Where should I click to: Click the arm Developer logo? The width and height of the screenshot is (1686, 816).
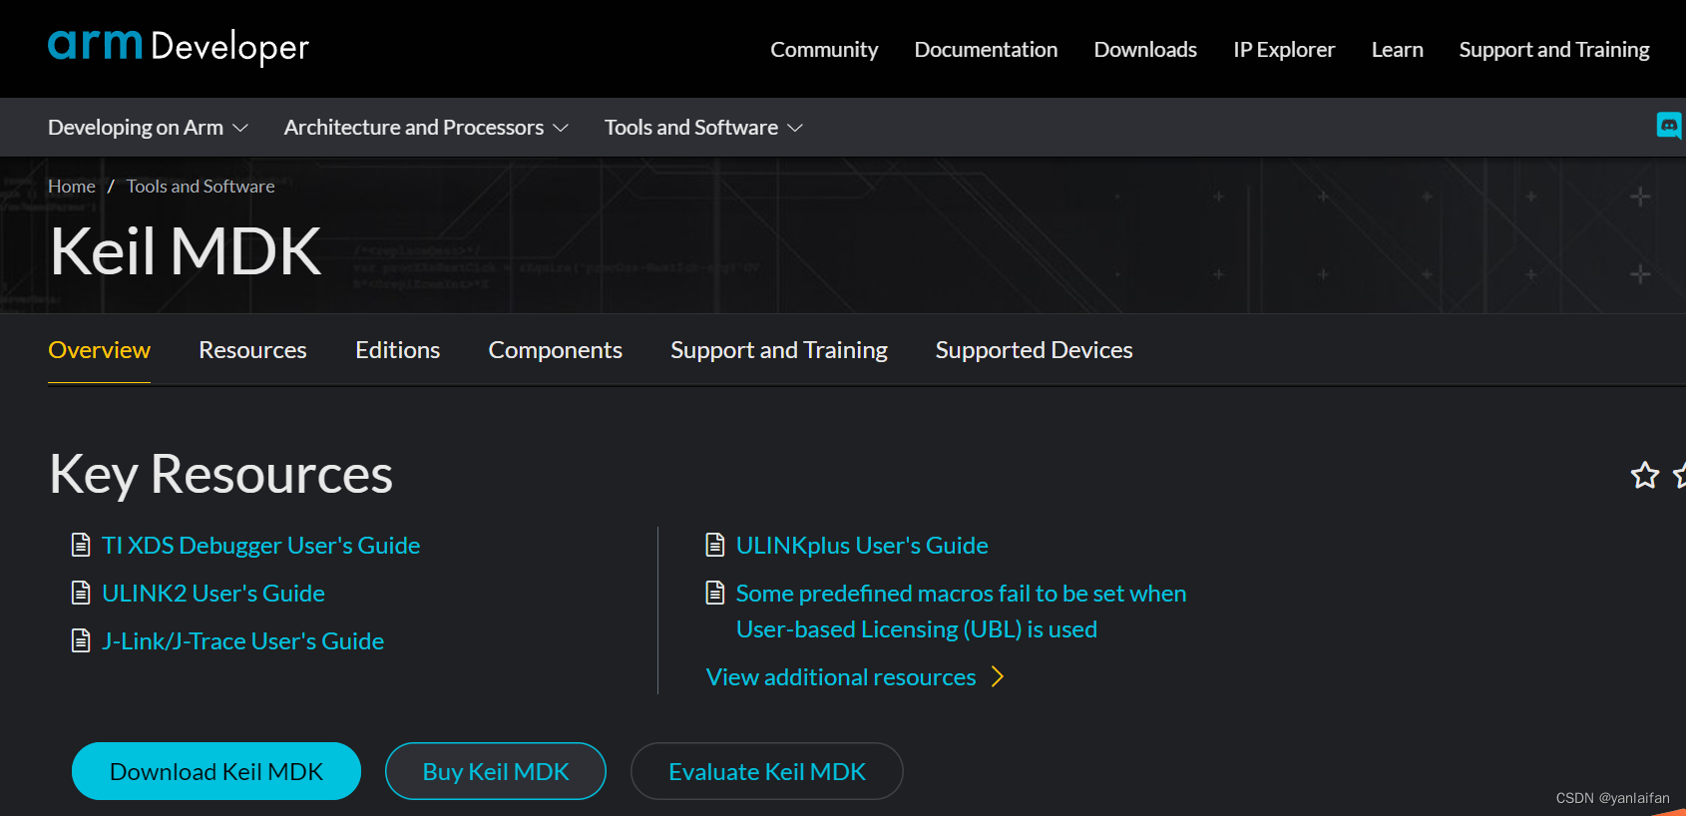click(178, 46)
